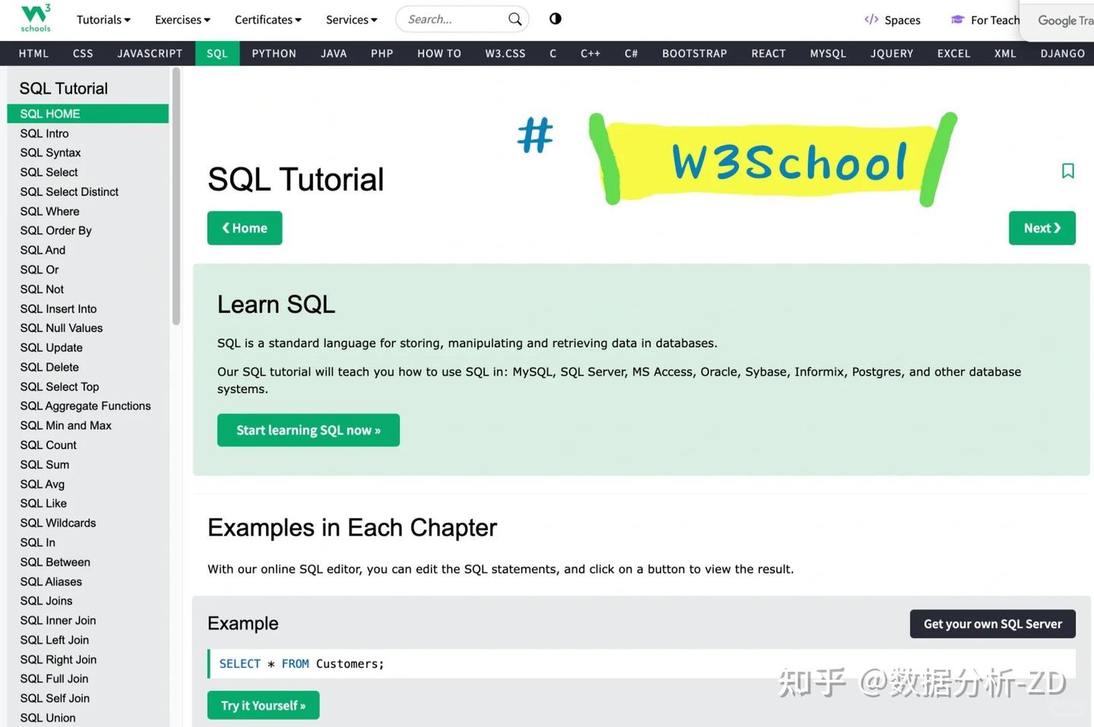Switch to the PYTHON tab
Image resolution: width=1094 pixels, height=727 pixels.
[273, 53]
